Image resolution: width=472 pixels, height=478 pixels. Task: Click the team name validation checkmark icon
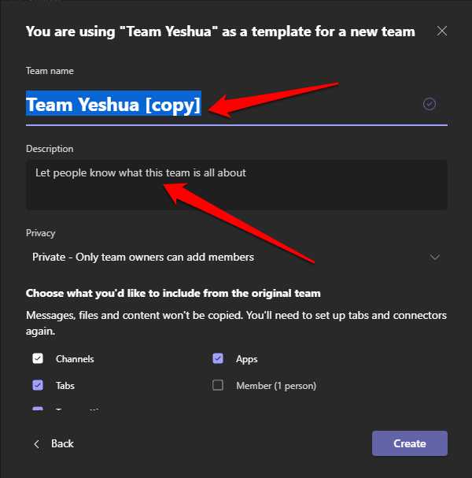click(x=430, y=104)
